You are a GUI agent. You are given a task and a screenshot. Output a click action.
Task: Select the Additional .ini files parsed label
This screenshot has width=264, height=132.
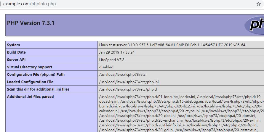pos(31,97)
